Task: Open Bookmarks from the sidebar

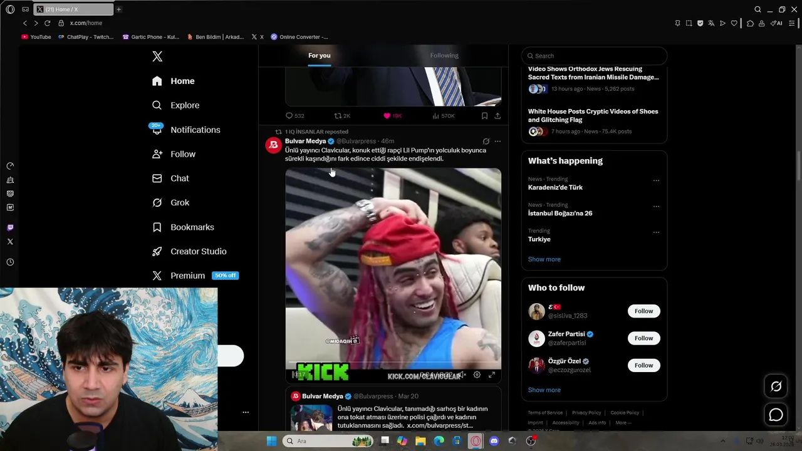Action: tap(183, 227)
